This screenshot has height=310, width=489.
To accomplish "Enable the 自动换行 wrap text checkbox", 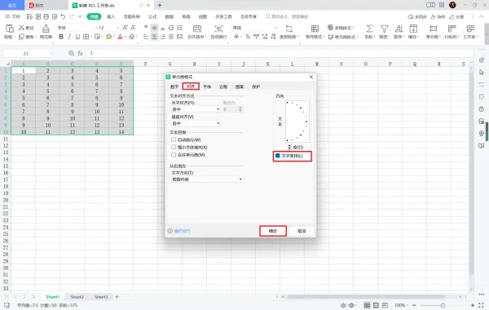I will [x=174, y=139].
